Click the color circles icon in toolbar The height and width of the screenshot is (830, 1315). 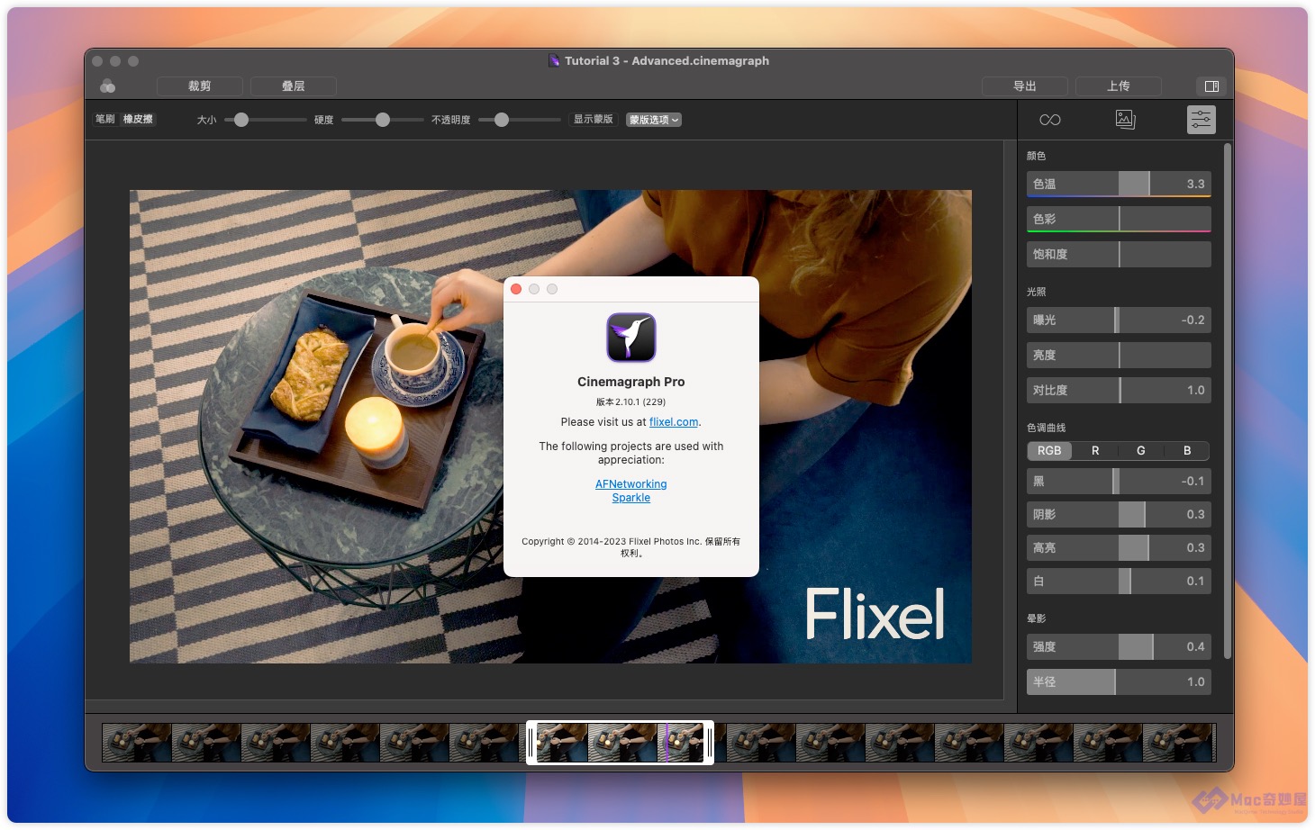pos(108,86)
